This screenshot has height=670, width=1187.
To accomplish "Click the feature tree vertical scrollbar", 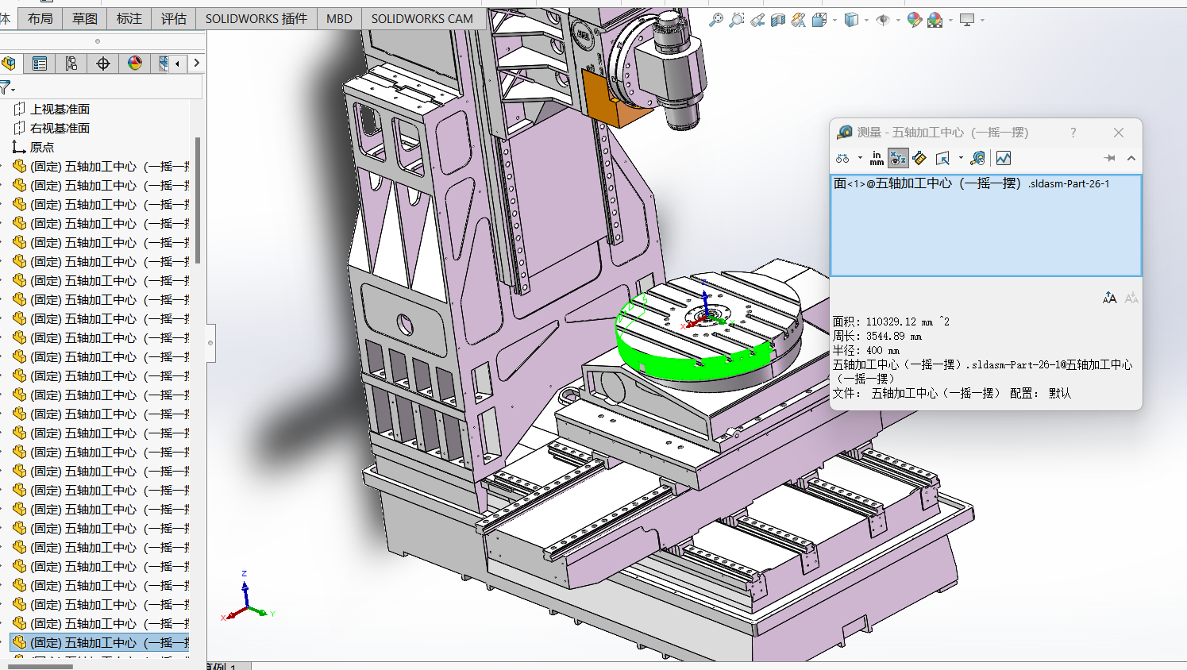I will tap(198, 200).
